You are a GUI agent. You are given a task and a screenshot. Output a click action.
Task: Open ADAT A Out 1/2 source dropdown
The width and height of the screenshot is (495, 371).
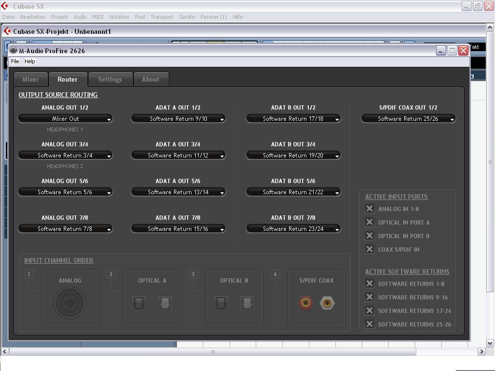click(x=178, y=119)
